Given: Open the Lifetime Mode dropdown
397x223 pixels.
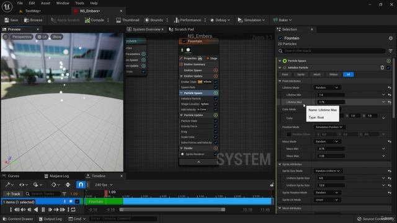Looking at the screenshot, I should click(x=327, y=88).
